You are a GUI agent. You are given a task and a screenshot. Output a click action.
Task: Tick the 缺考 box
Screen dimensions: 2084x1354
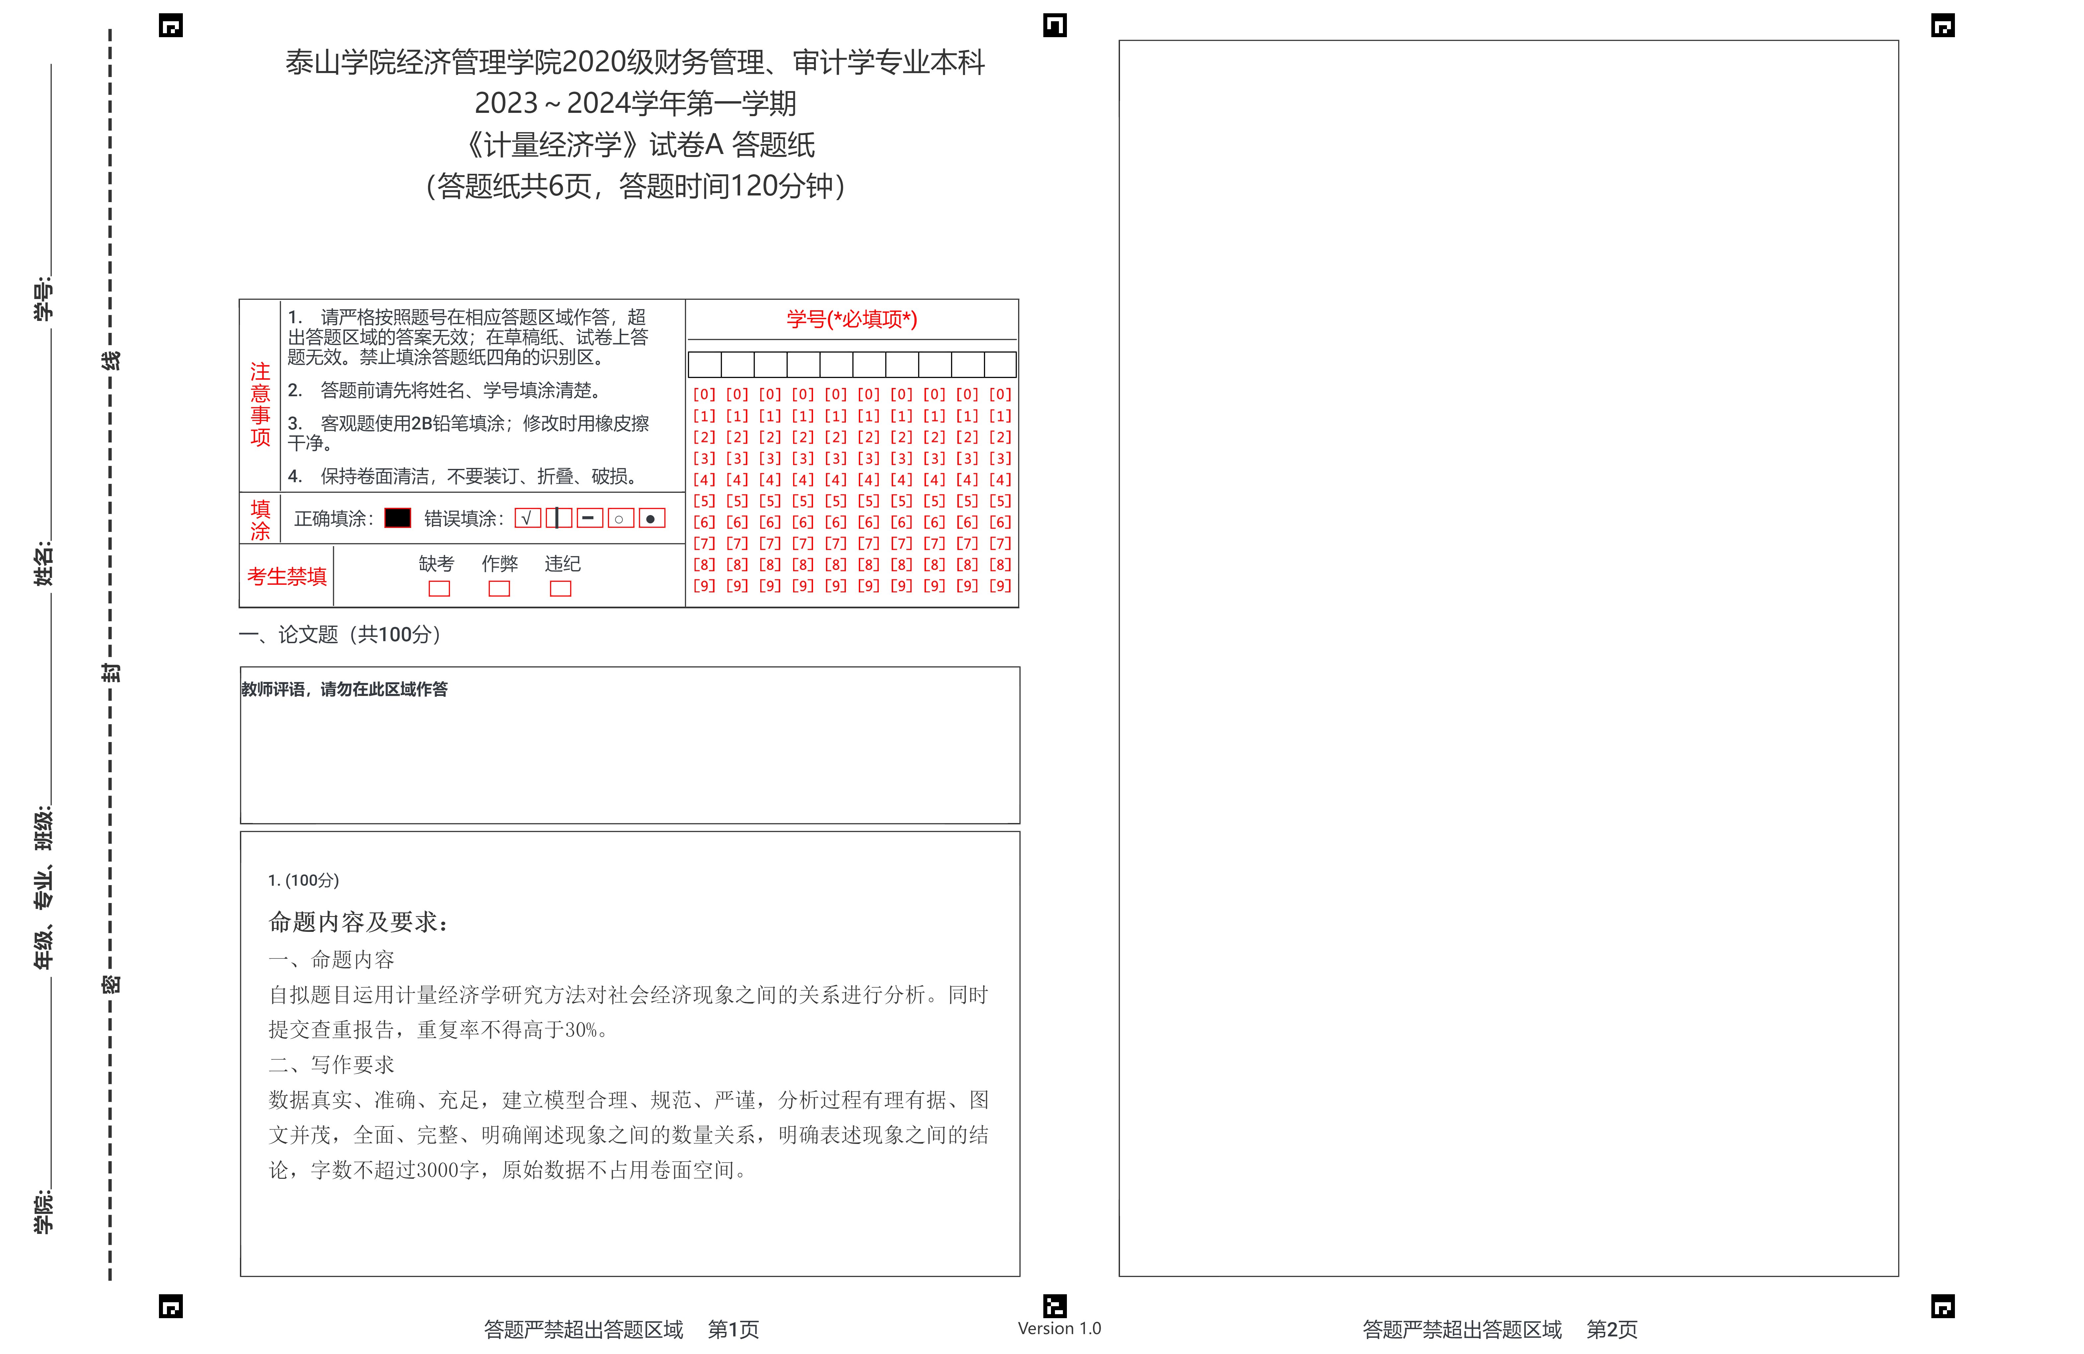click(440, 588)
